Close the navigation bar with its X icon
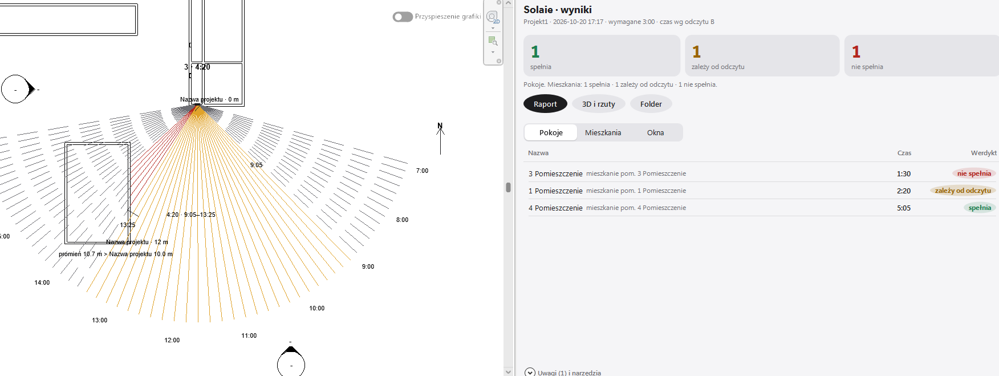Viewport: 999px width, 376px height. click(x=499, y=3)
